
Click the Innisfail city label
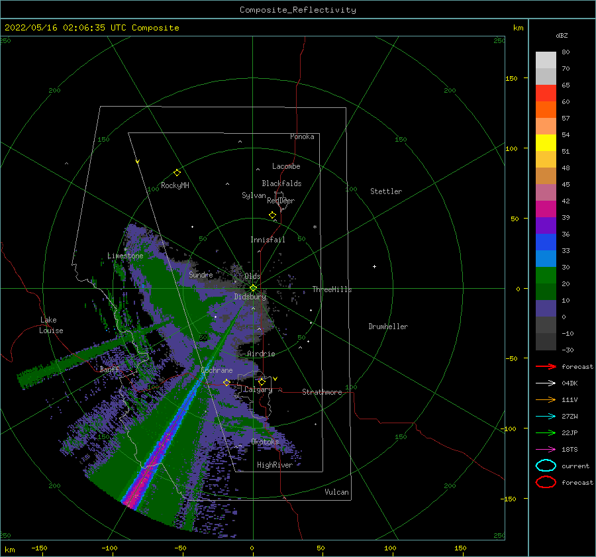pyautogui.click(x=268, y=240)
